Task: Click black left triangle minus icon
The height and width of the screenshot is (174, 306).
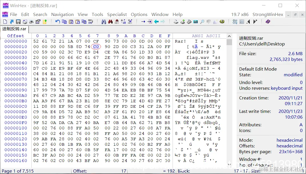Action: (248, 22)
